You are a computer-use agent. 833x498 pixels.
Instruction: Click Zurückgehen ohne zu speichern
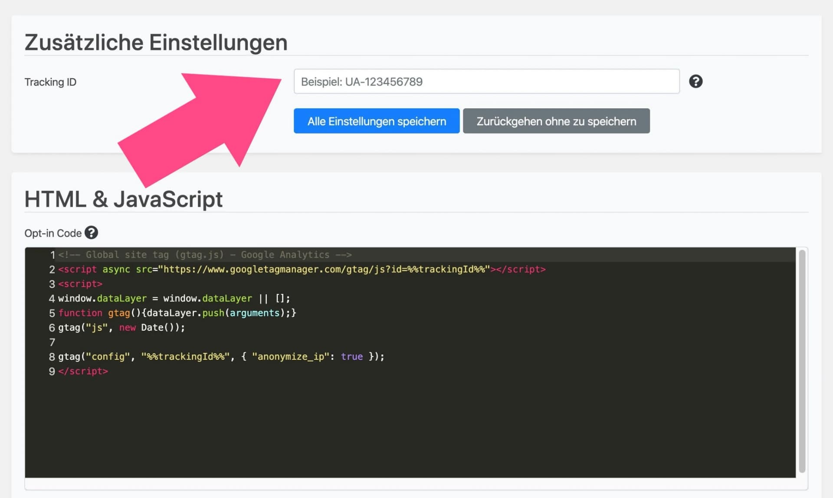(x=556, y=121)
